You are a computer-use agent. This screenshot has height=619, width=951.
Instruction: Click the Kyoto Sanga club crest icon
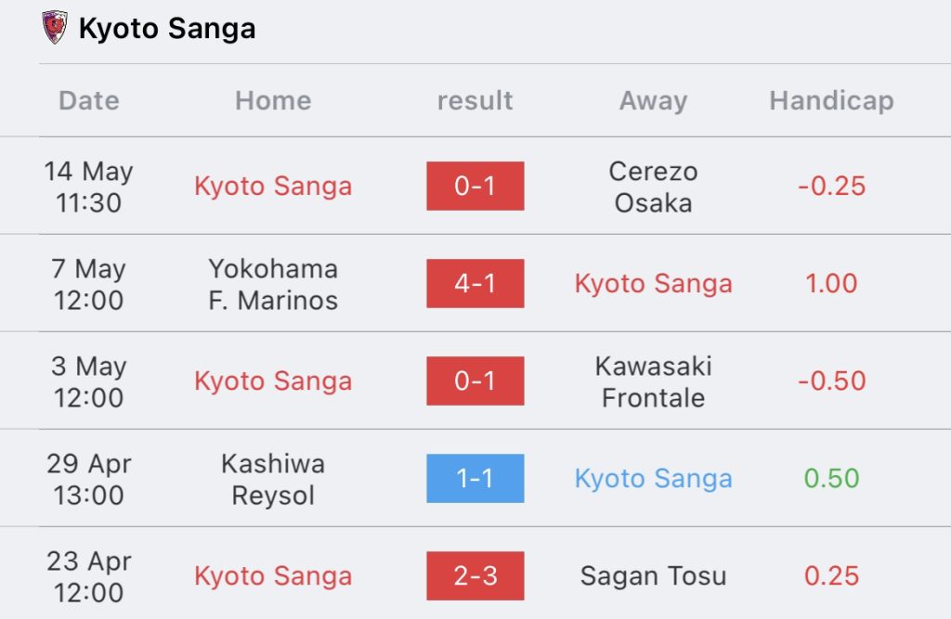tap(55, 27)
